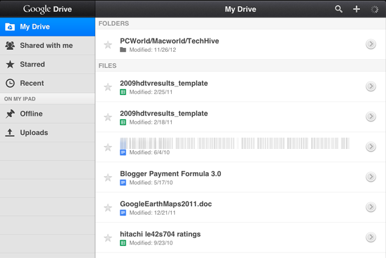Star the 2009hdtvresults_template modified 2/18/11
This screenshot has width=386, height=258.
pyautogui.click(x=108, y=117)
